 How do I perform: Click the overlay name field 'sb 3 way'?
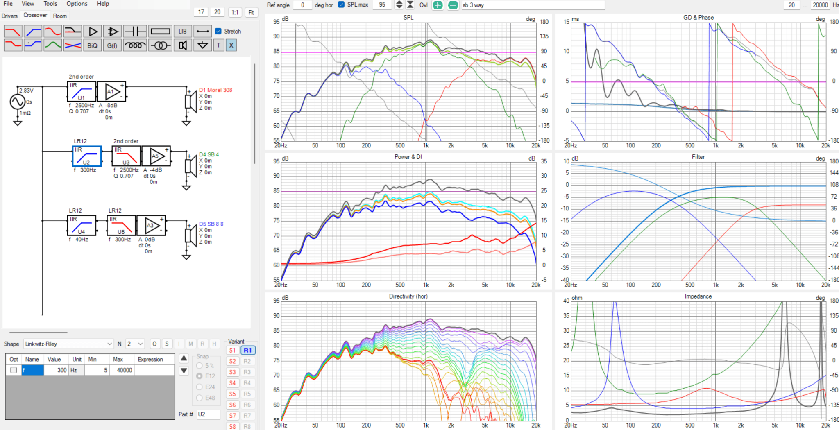[533, 5]
